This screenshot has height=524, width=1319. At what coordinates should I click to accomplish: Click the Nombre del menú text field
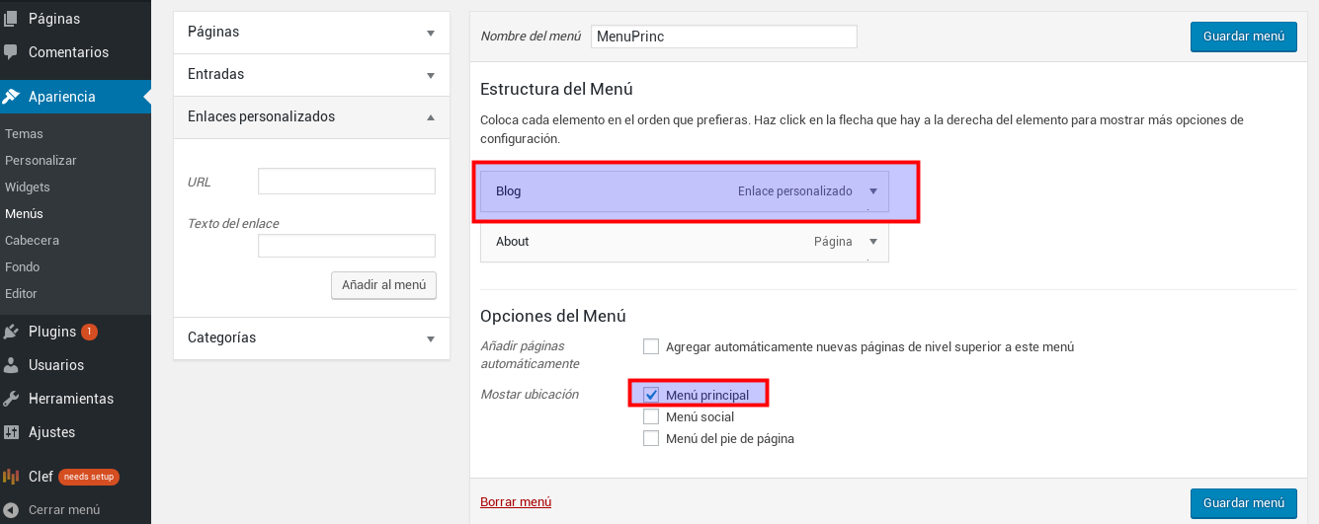[x=723, y=37]
